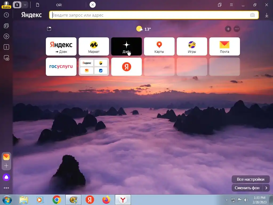
Task: Open the video play sidebar icon
Action: click(x=6, y=36)
